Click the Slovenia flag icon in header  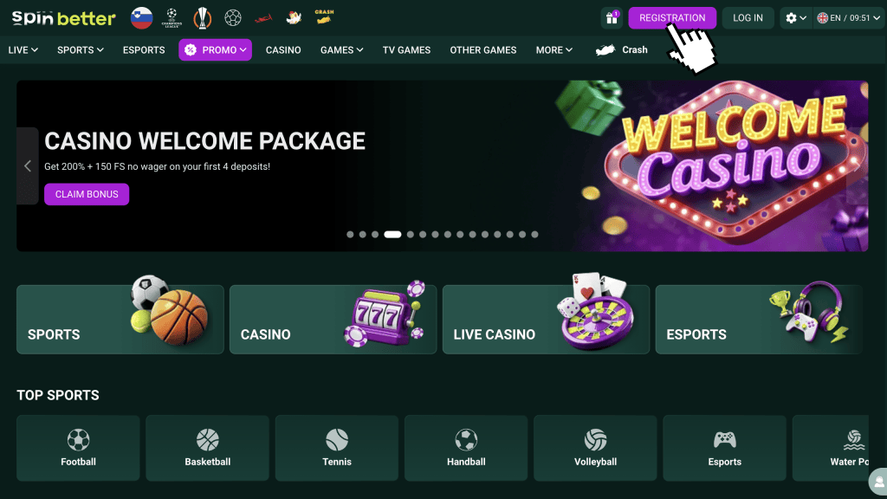[141, 18]
